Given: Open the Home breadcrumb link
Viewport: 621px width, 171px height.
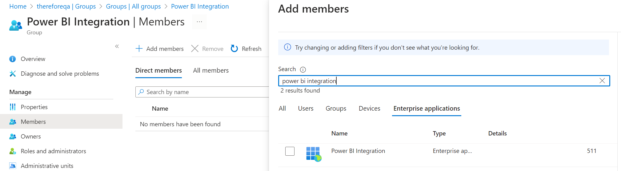Looking at the screenshot, I should click(x=18, y=6).
